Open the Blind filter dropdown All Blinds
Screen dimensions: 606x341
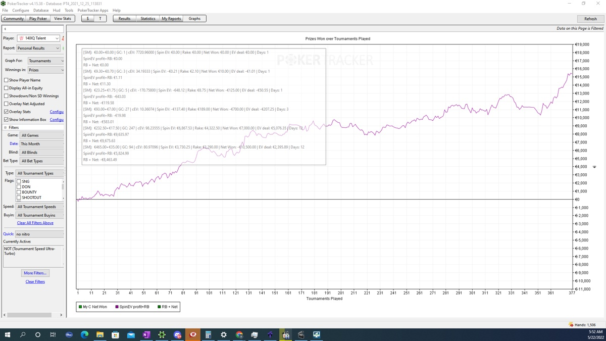(42, 153)
